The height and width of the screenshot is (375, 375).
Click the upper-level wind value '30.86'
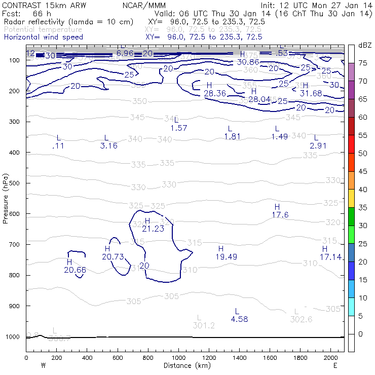(248, 62)
